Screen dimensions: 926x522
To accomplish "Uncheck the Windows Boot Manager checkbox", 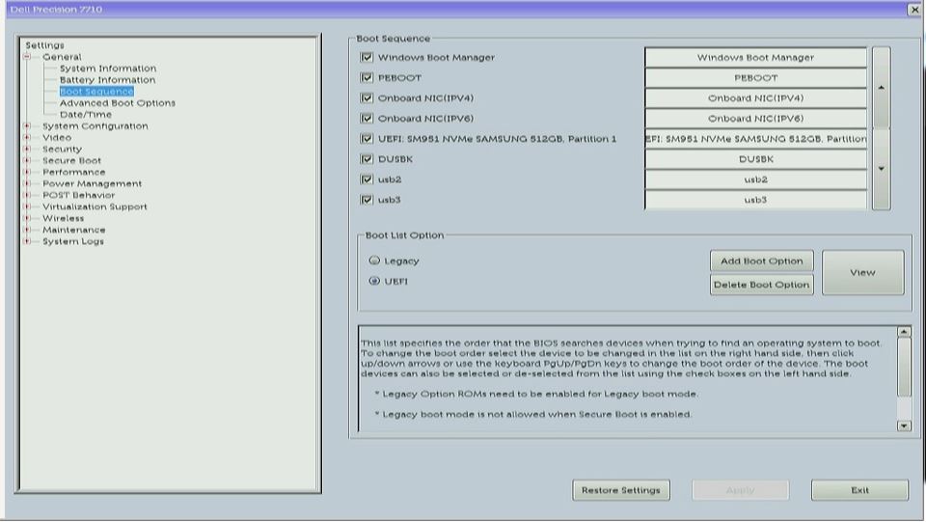I will pos(367,57).
